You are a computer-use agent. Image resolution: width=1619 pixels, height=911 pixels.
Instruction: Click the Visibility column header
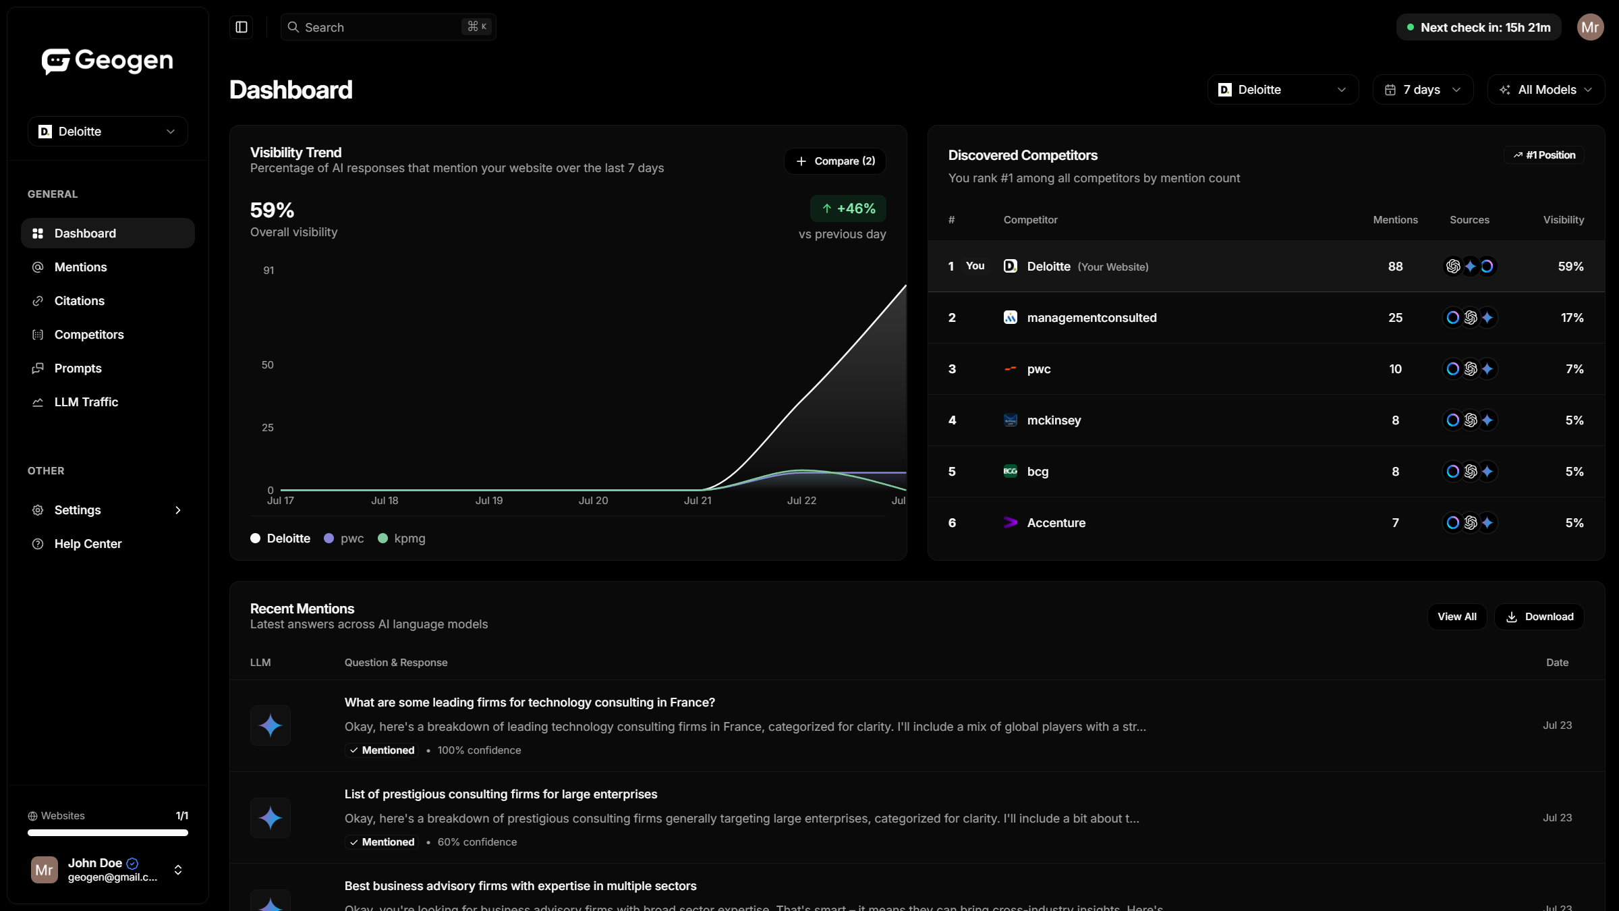(x=1563, y=220)
